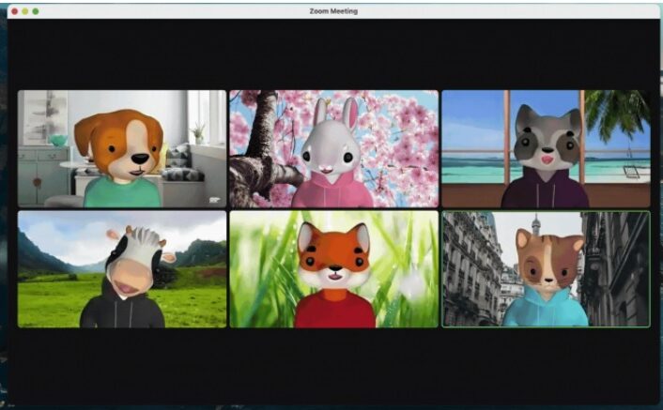Screen dimensions: 663x410
Task: Minimize the window with the yellow button
Action: (25, 11)
